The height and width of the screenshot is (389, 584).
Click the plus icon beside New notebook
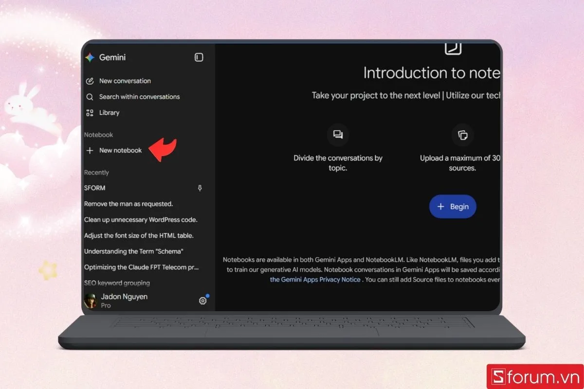(90, 151)
